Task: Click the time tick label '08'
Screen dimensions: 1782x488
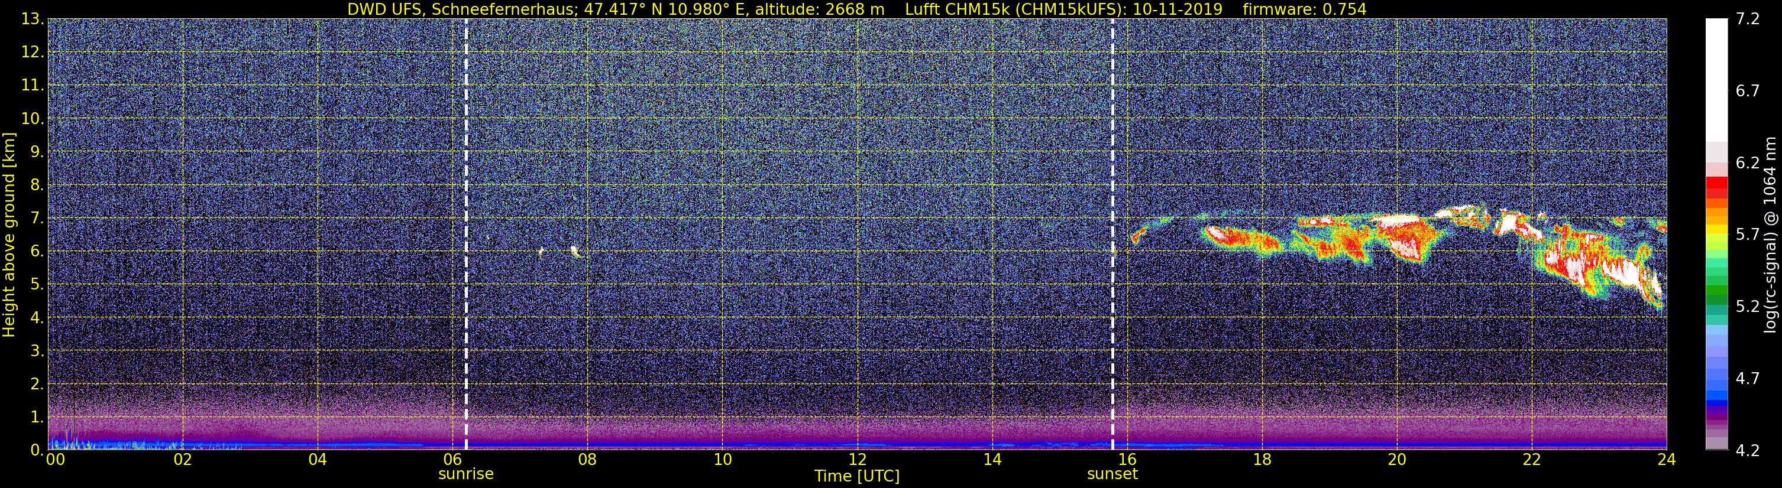Action: pos(587,460)
